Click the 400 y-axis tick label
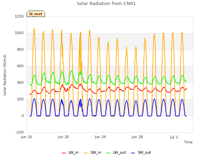 pos(20,82)
